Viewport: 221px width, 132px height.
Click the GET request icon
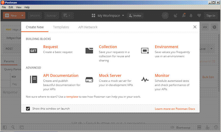(x=33, y=51)
